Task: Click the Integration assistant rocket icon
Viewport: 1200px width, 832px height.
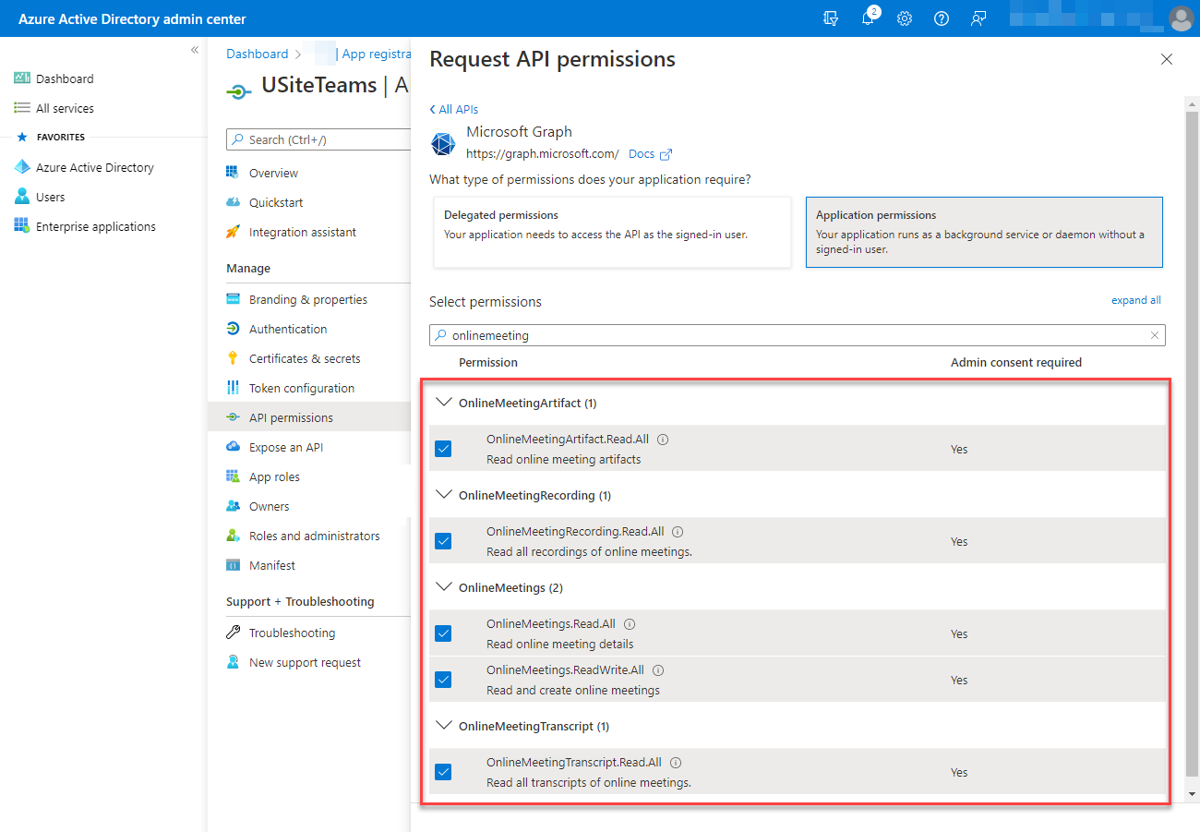Action: coord(233,232)
